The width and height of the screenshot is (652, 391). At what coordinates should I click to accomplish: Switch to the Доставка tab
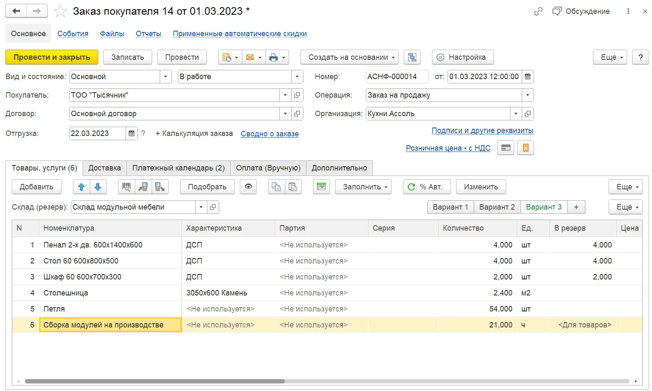click(x=105, y=168)
